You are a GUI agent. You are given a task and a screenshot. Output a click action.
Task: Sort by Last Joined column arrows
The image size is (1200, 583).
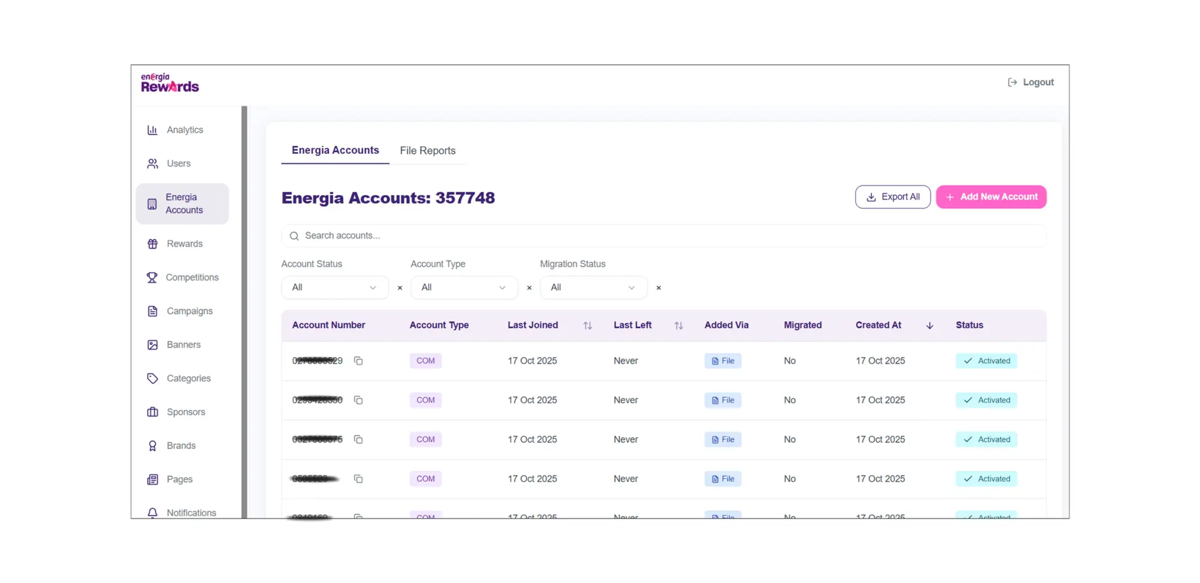[587, 326]
